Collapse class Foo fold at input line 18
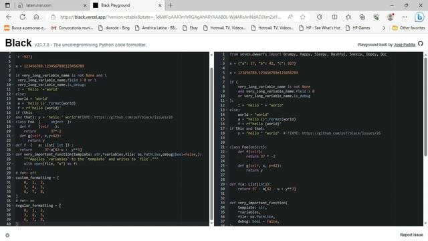Screen dimensions: 428x241 (13, 122)
